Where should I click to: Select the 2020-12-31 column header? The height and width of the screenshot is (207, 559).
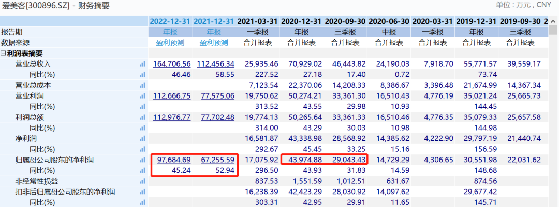pos(302,21)
